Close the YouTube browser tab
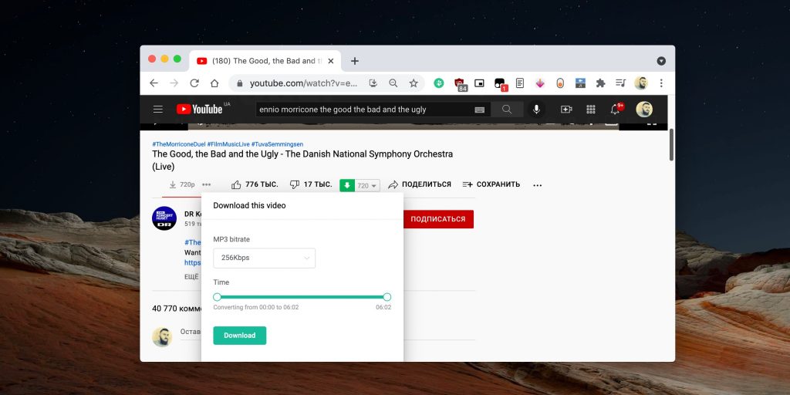 [x=330, y=61]
